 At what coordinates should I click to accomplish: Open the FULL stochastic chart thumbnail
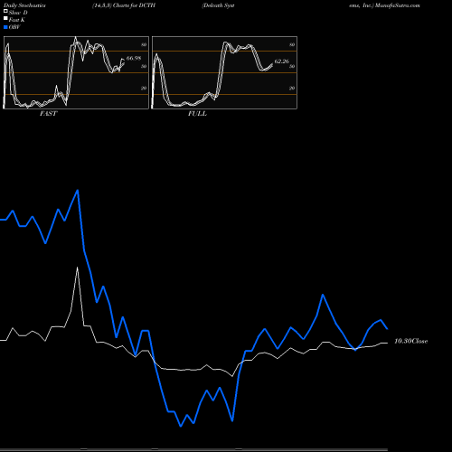tap(224, 72)
